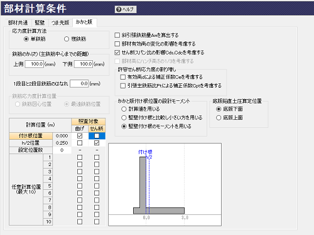Check 曲げ checkbox for h/2位置 row
This screenshot has width=314, height=235.
pos(80,143)
